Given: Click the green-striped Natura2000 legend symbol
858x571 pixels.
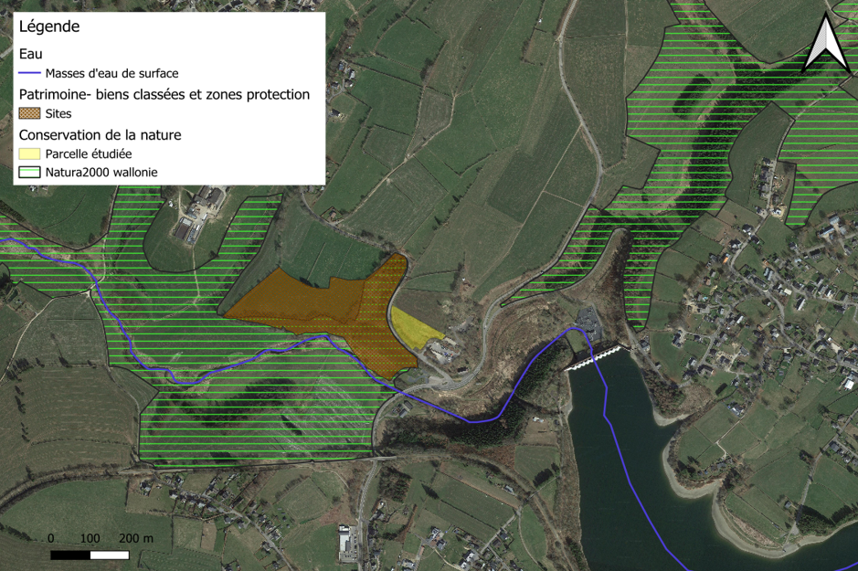Looking at the screenshot, I should click(x=29, y=173).
